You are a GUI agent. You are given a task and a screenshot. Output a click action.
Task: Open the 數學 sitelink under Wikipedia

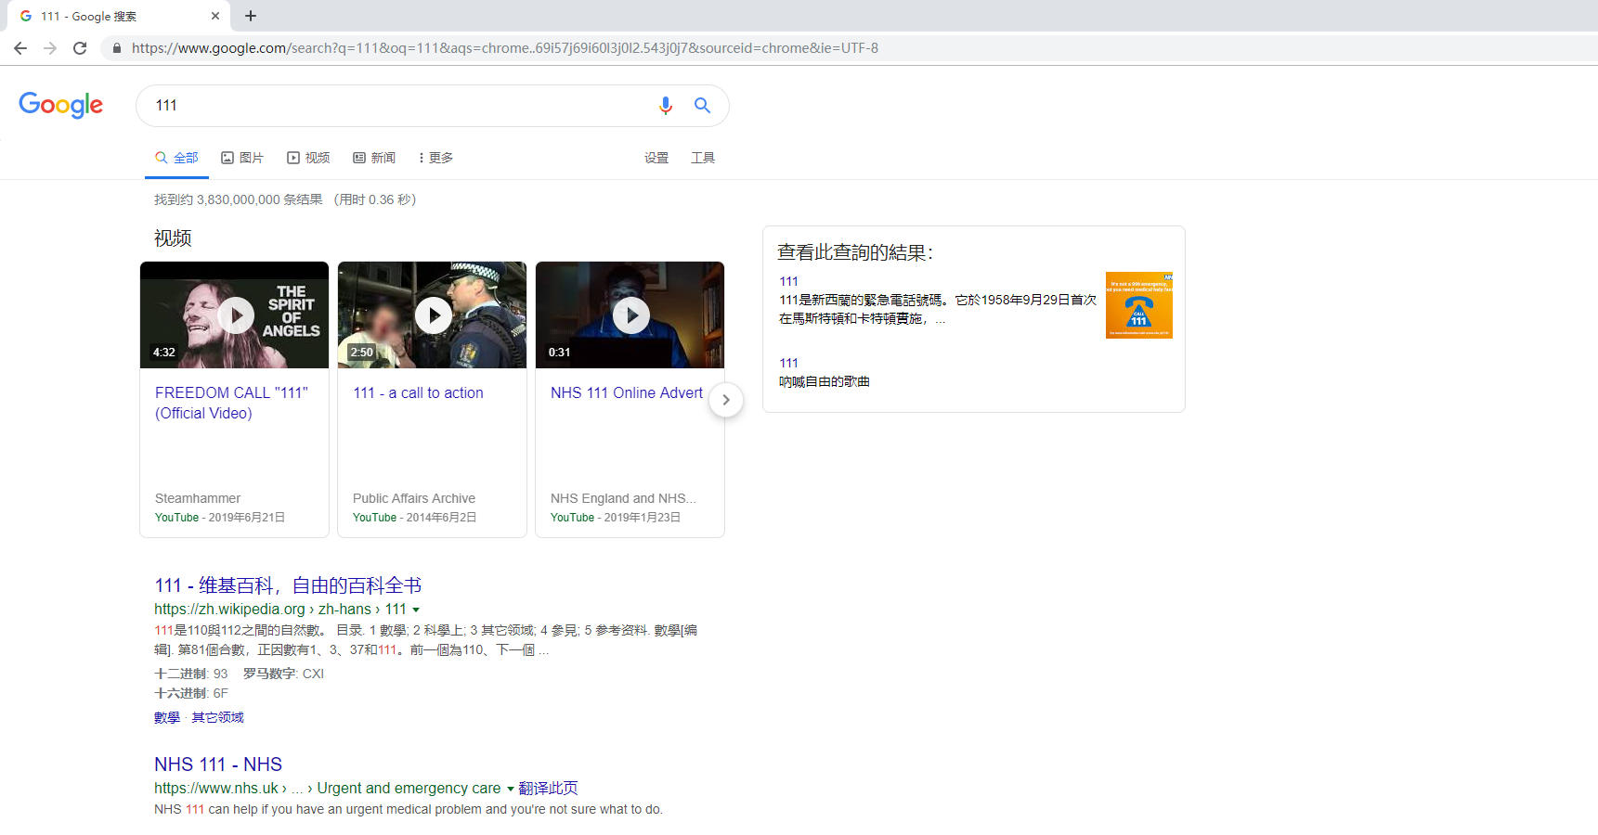coord(167,717)
